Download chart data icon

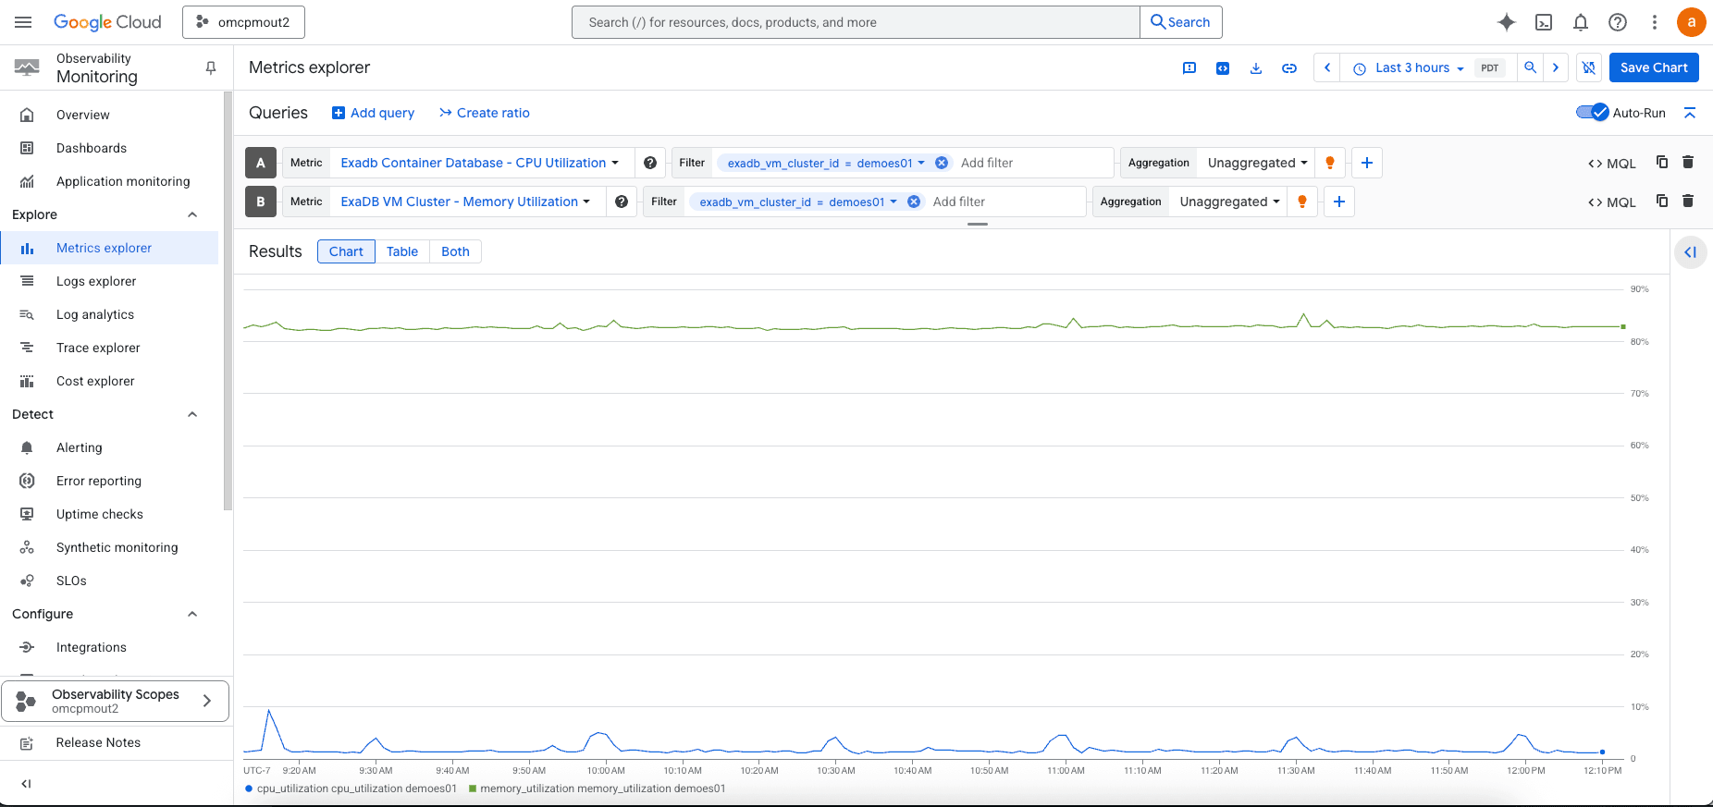1256,67
